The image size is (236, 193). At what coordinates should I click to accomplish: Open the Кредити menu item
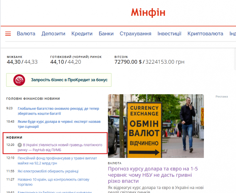point(82,34)
